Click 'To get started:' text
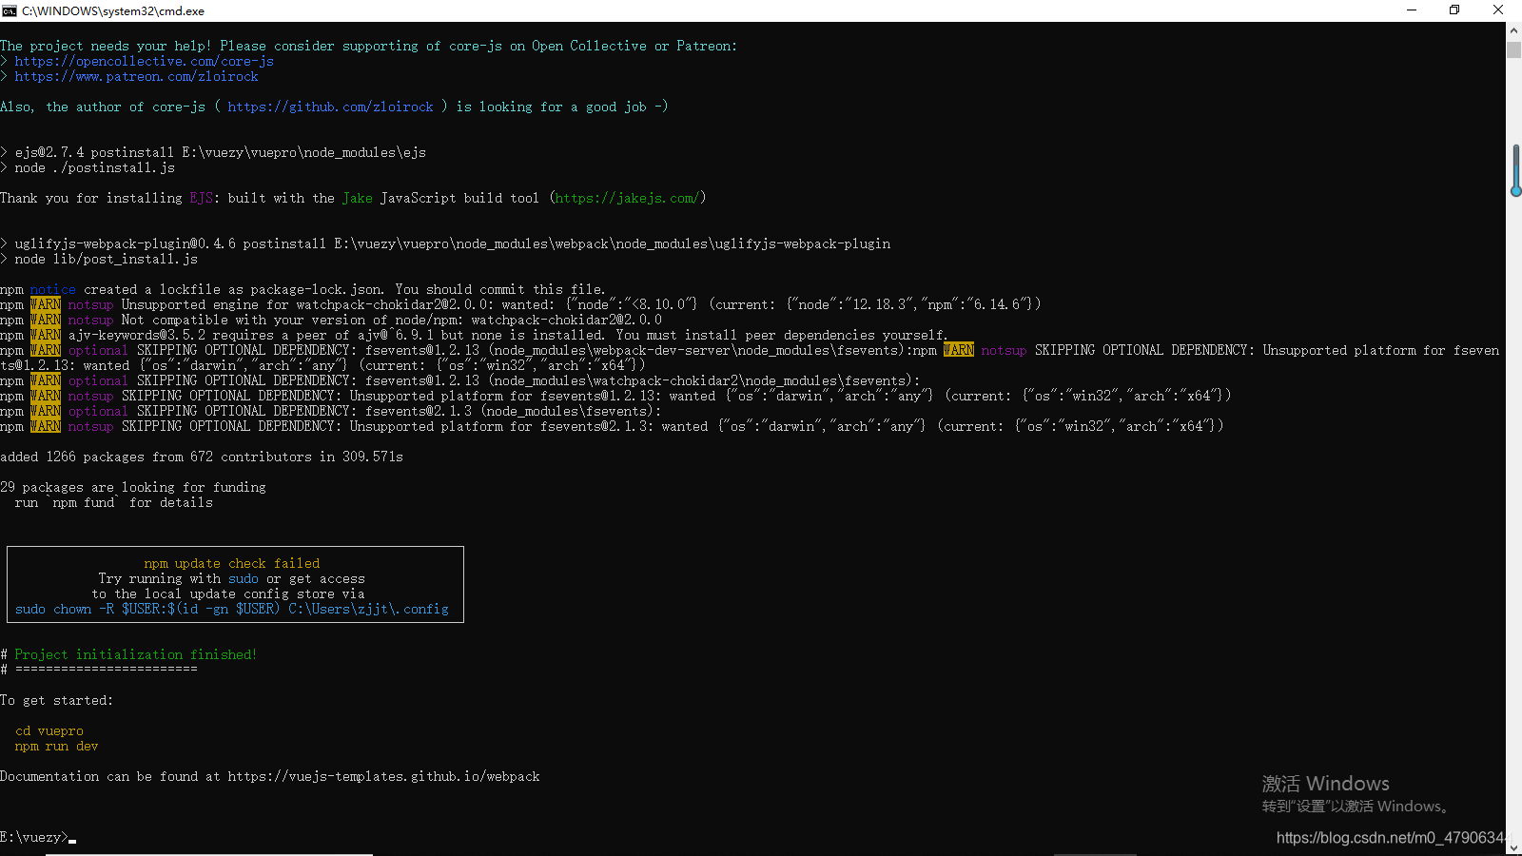The height and width of the screenshot is (856, 1522). [x=57, y=700]
